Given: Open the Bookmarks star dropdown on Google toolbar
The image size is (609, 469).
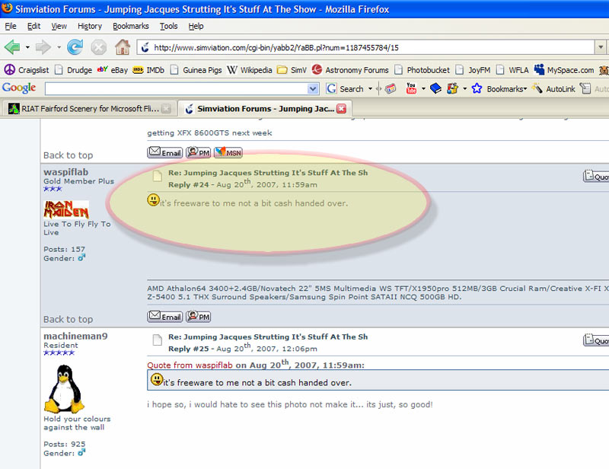Looking at the screenshot, I should pyautogui.click(x=499, y=89).
